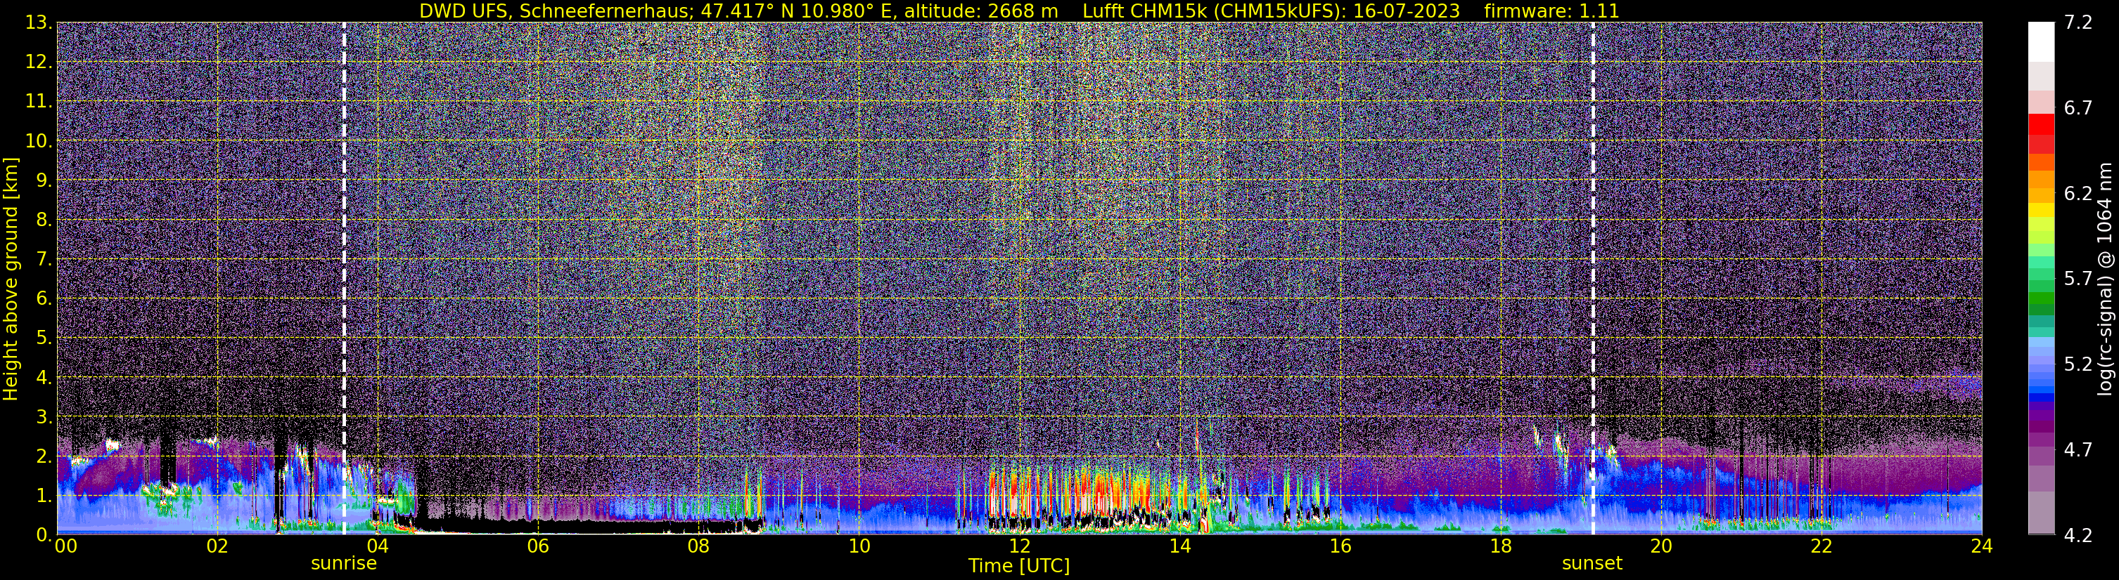Click the '13.' height tick label
The height and width of the screenshot is (580, 2119).
tap(39, 23)
